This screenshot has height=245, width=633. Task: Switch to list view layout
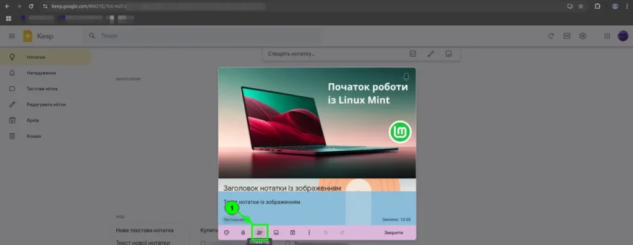click(x=567, y=36)
